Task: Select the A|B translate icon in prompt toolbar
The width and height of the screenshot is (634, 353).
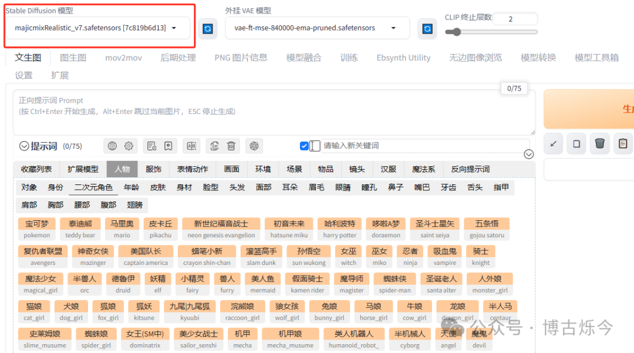Action: [192, 146]
